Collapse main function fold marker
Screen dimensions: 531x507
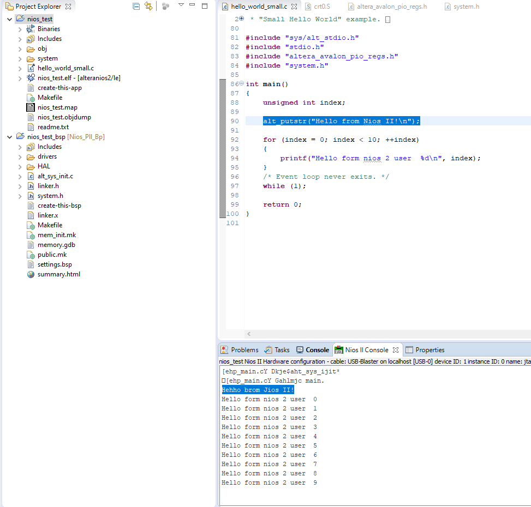242,83
